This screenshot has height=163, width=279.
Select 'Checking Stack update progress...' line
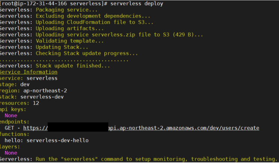point(69,53)
